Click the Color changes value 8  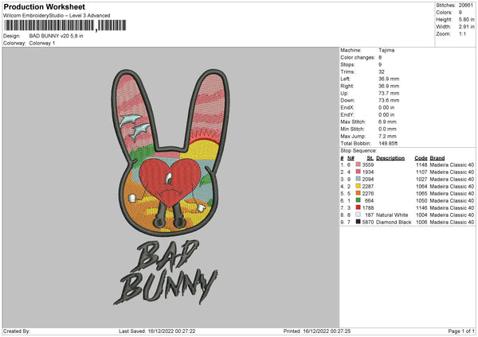point(380,57)
